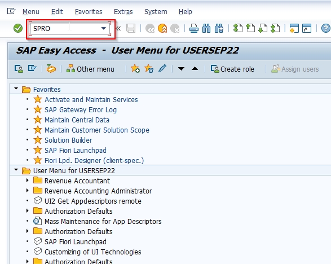Click into the SPRO command field

point(65,29)
